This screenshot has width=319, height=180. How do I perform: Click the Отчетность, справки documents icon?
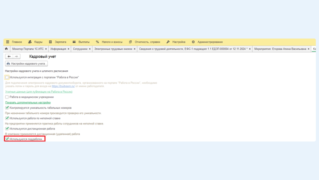[x=130, y=42]
